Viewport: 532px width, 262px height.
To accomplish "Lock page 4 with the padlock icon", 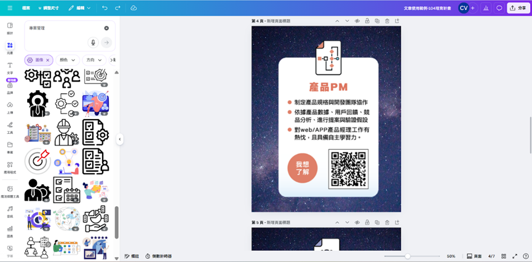I will 367,21.
